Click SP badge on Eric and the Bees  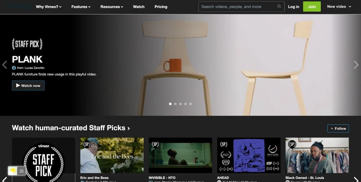tap(87, 144)
